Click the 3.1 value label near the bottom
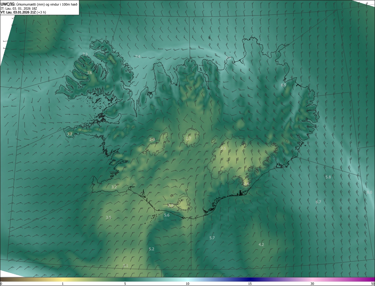Screen dimensions: 375x286 click(125, 266)
